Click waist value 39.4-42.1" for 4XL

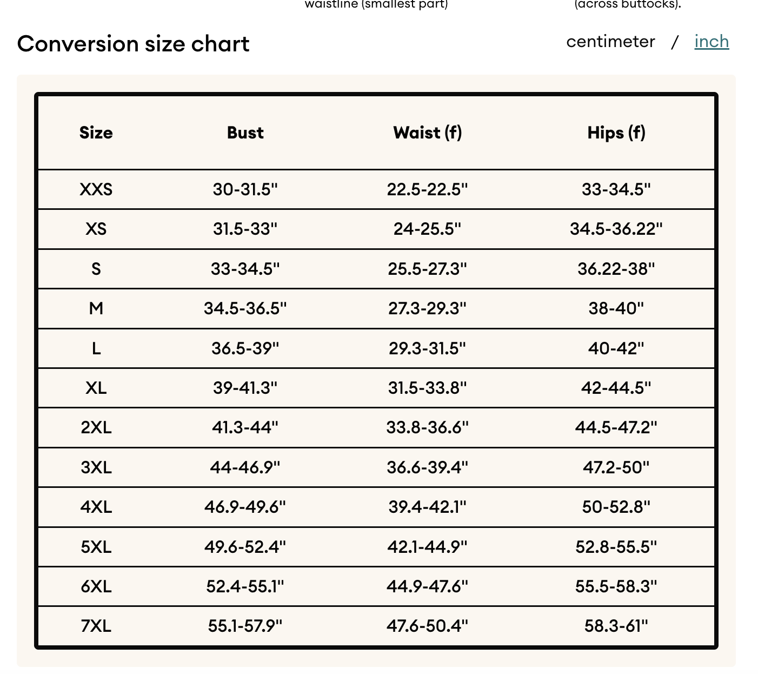[428, 507]
